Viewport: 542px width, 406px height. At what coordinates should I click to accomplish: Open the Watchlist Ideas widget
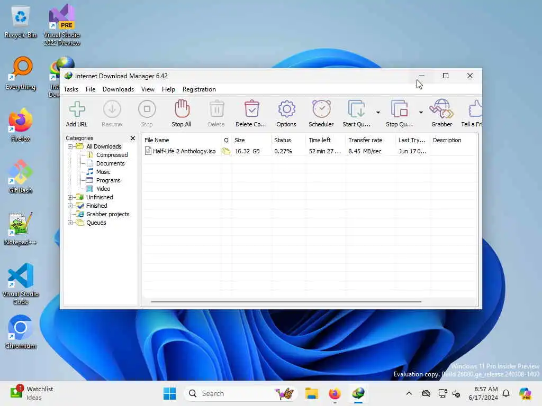[32, 393]
